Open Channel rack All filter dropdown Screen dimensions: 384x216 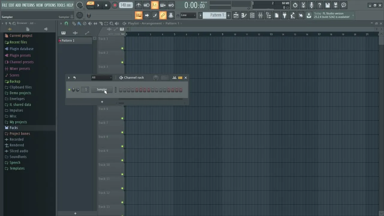click(102, 78)
